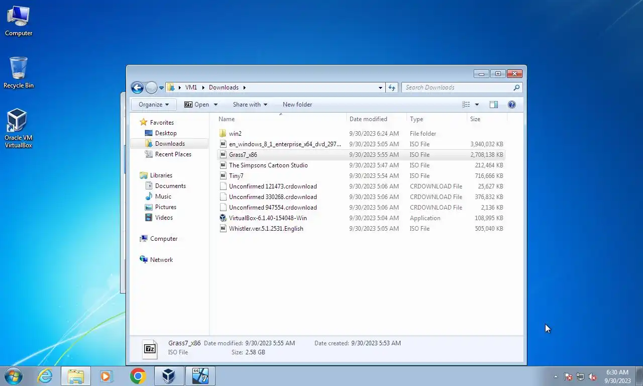Select Unconfirmed 330268.crdownload file icon
Viewport: 643px width, 386px height.
click(x=224, y=197)
